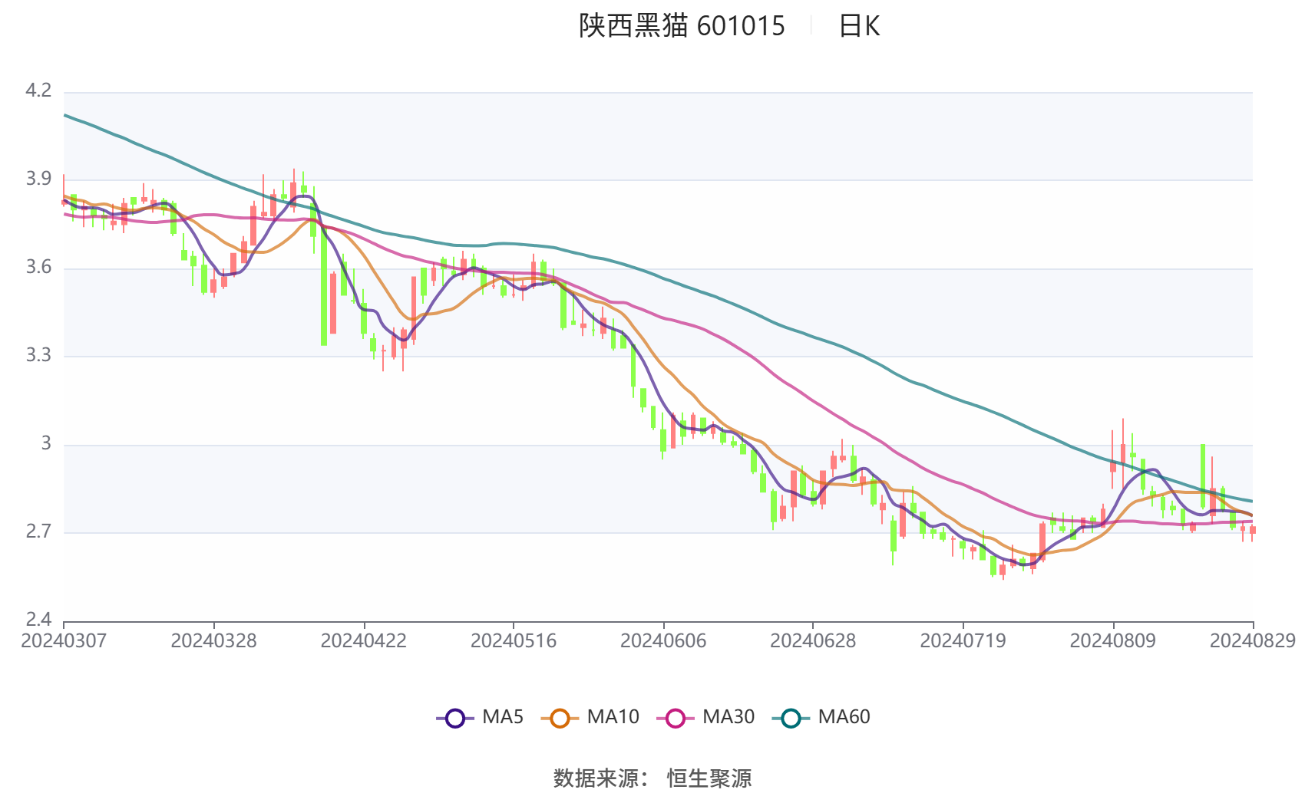Click the 20240307 x-axis date label
This screenshot has width=1305, height=793.
point(64,640)
